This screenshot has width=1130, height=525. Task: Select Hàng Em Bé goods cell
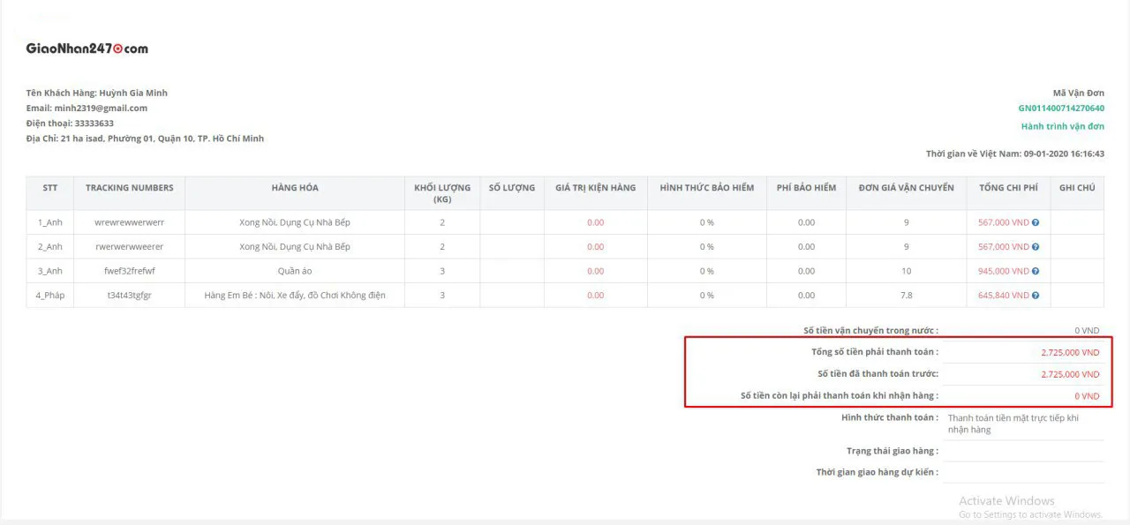click(295, 296)
